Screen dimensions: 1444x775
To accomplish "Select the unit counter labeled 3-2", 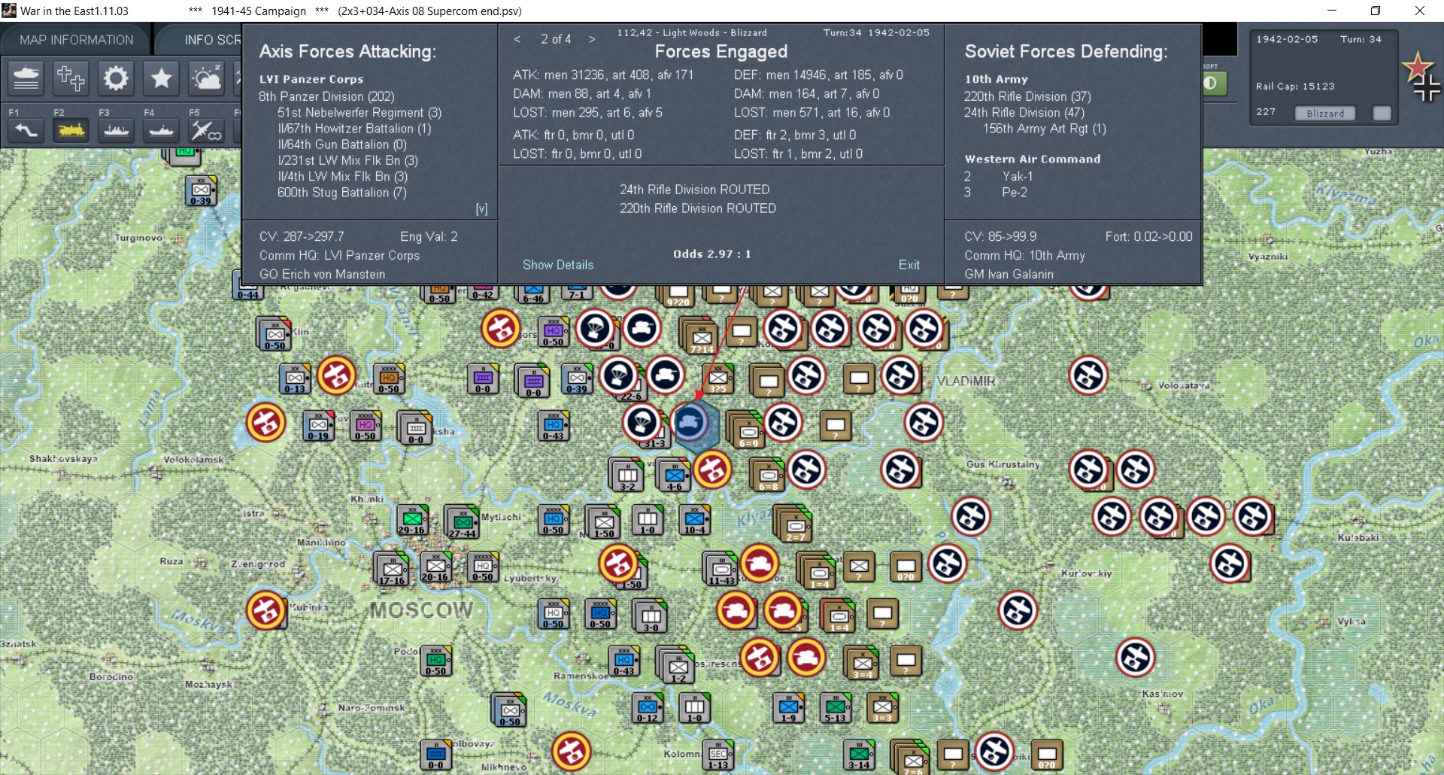I will click(x=627, y=476).
